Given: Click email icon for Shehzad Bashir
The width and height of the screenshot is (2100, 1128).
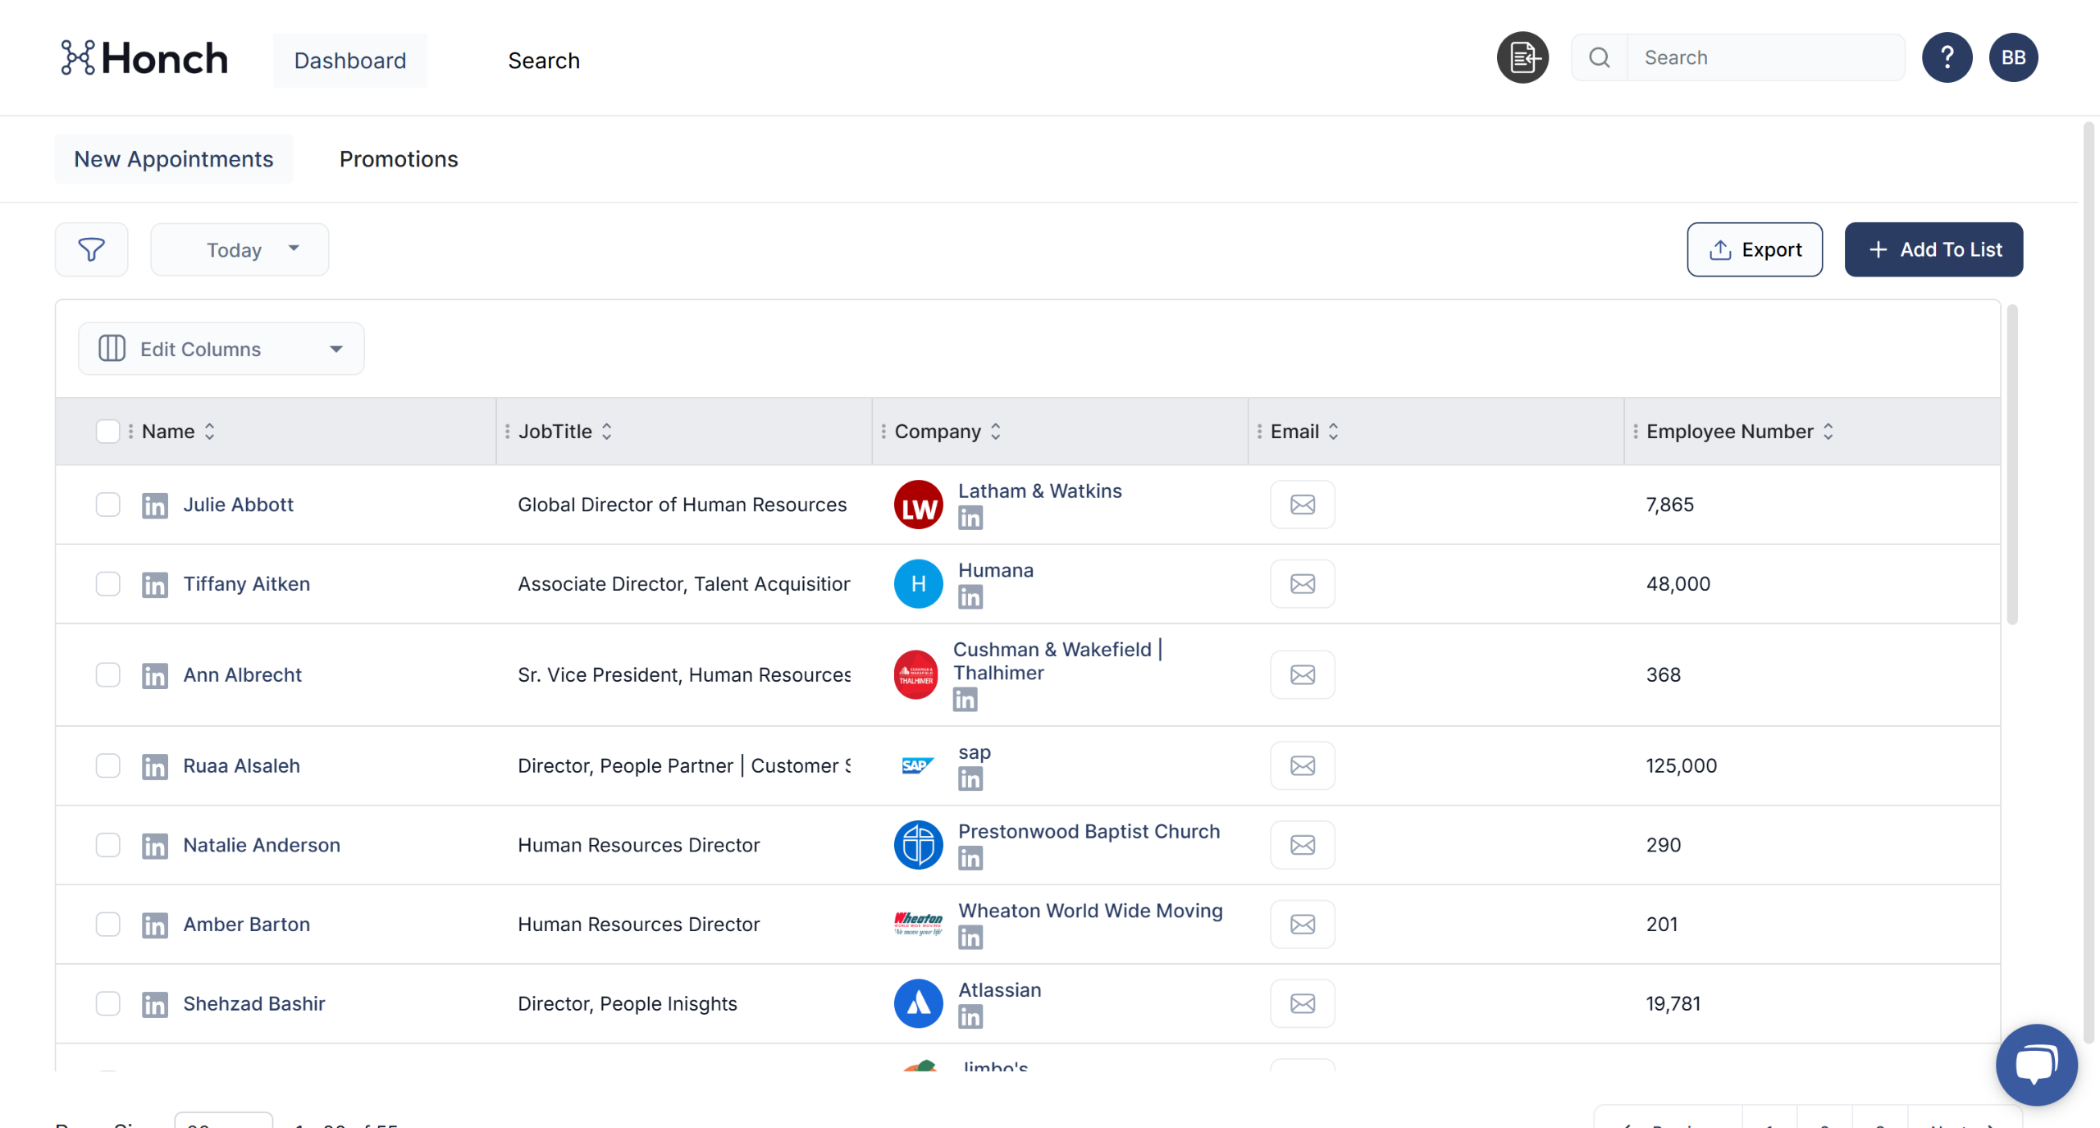Looking at the screenshot, I should coord(1302,1003).
